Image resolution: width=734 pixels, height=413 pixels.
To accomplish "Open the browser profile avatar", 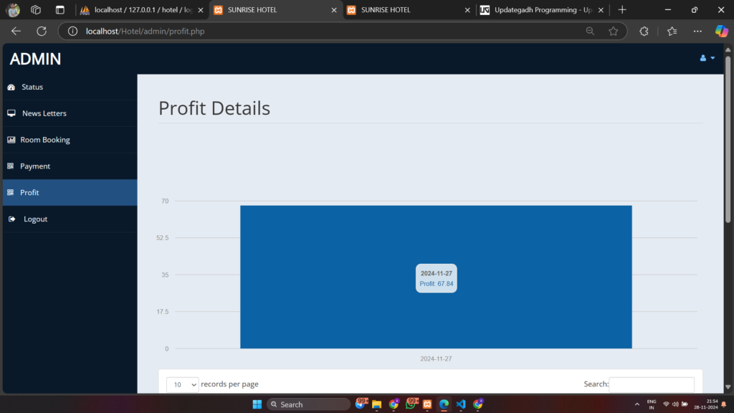I will pyautogui.click(x=13, y=10).
